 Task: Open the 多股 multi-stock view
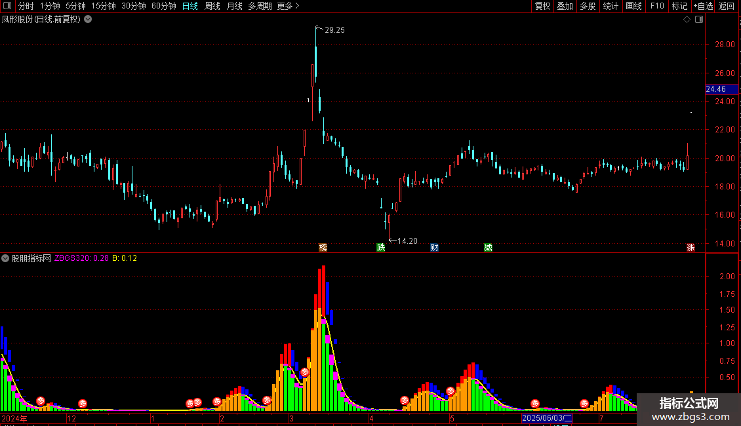588,6
